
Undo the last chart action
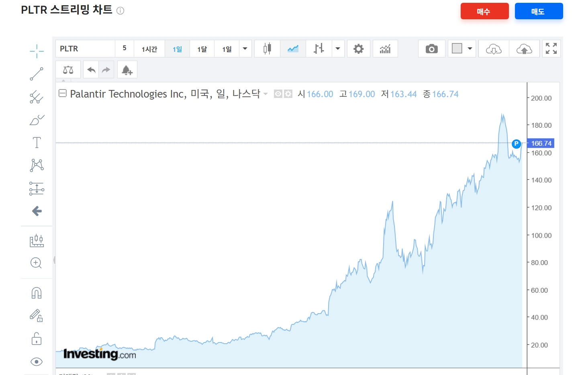[91, 70]
